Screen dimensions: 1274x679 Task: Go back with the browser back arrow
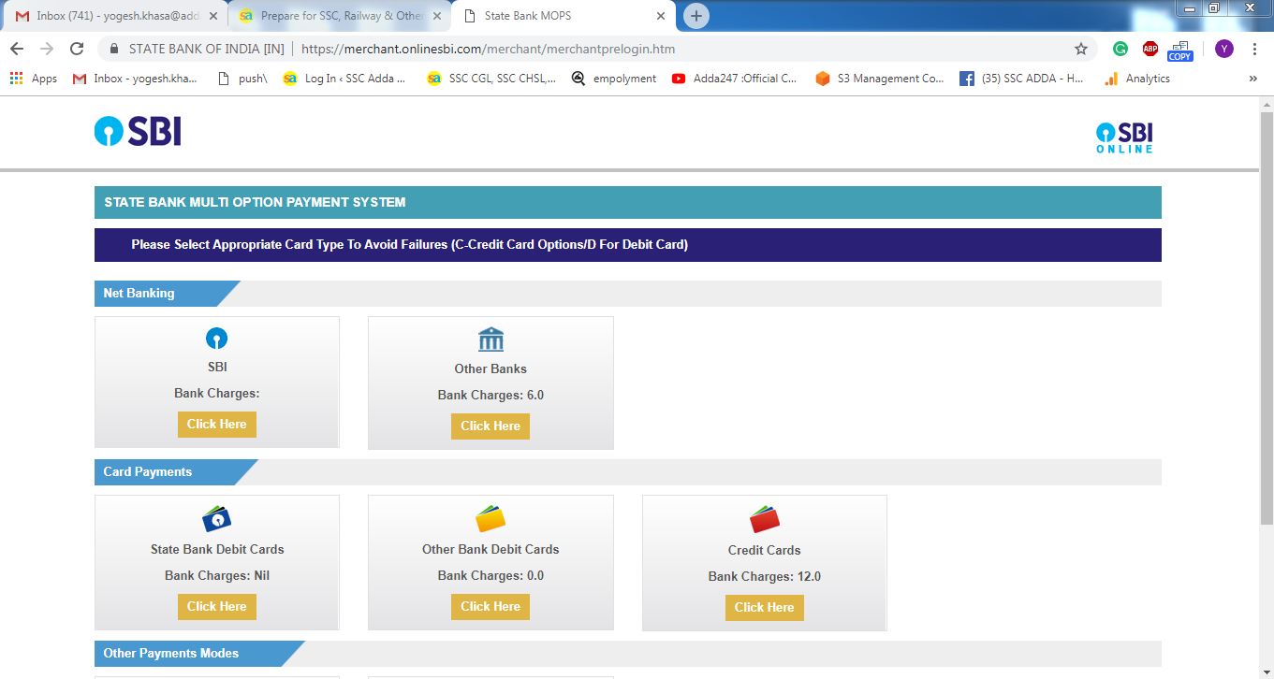[x=17, y=49]
